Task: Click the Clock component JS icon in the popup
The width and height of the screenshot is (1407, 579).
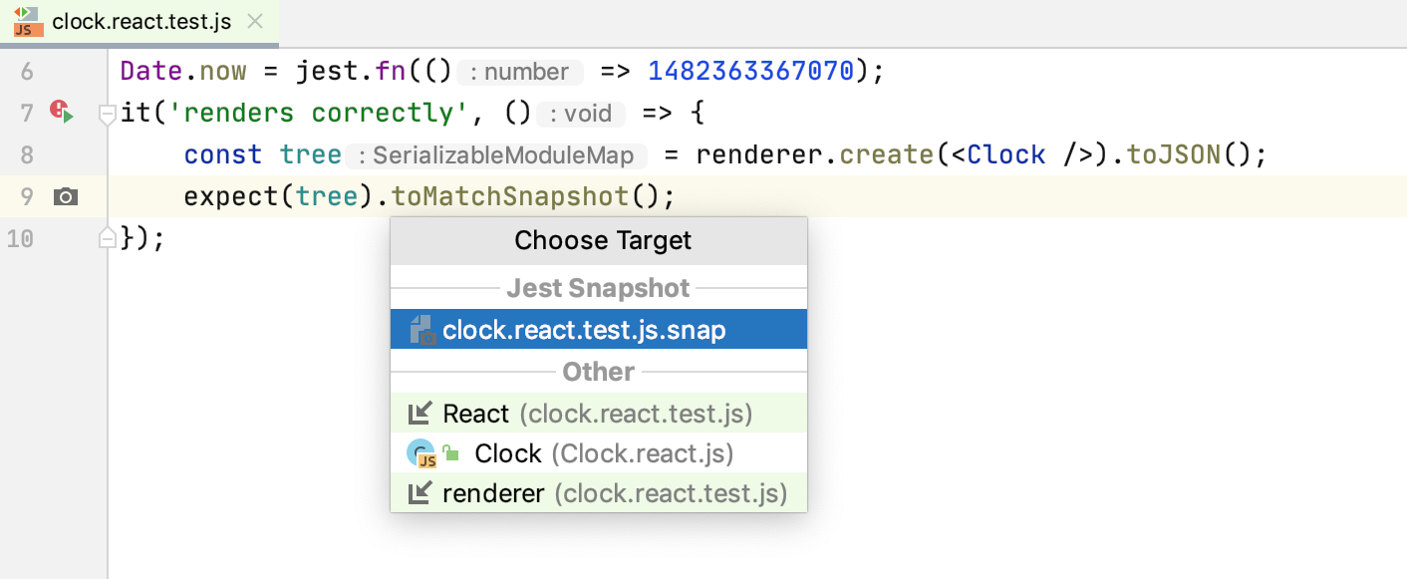Action: pos(423,452)
